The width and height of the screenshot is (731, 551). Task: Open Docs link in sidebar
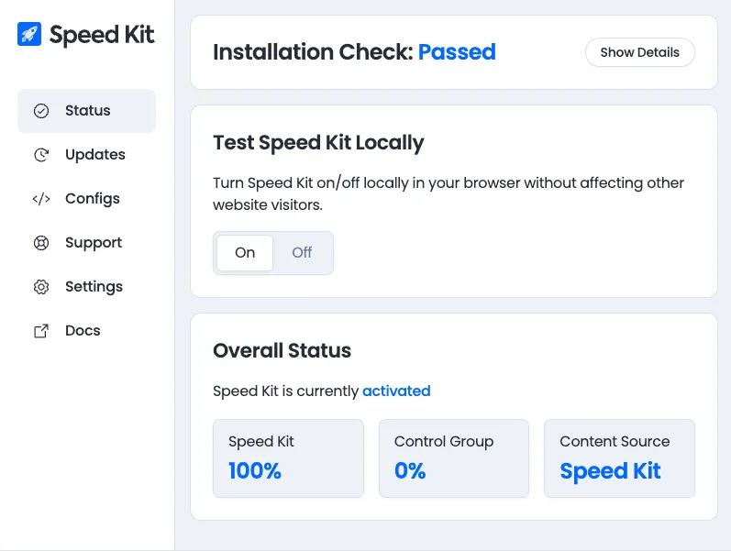pyautogui.click(x=87, y=331)
